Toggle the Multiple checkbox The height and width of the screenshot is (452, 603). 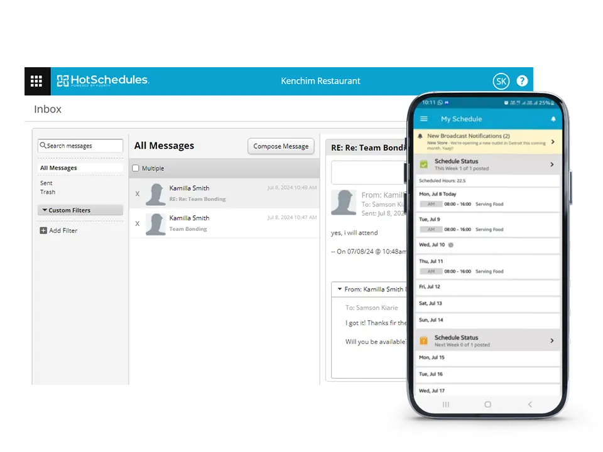[136, 168]
